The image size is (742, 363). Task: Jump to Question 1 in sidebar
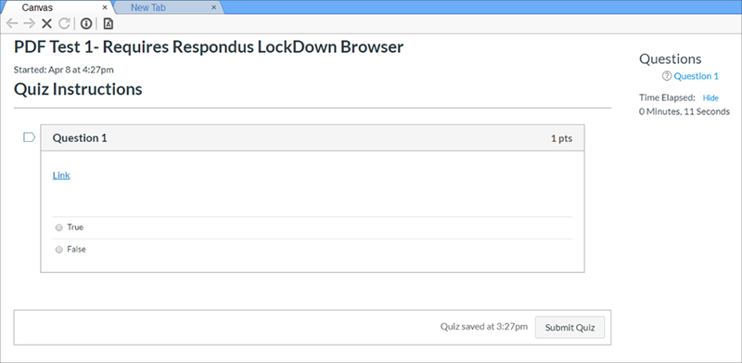point(697,76)
